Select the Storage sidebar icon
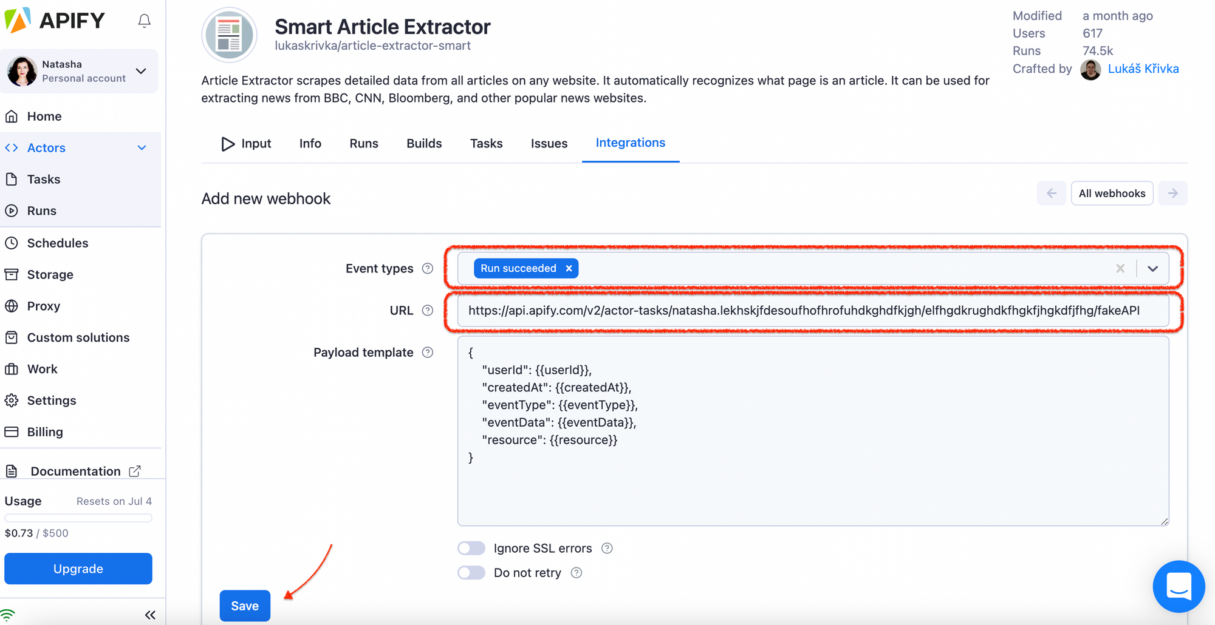This screenshot has width=1215, height=625. click(13, 274)
